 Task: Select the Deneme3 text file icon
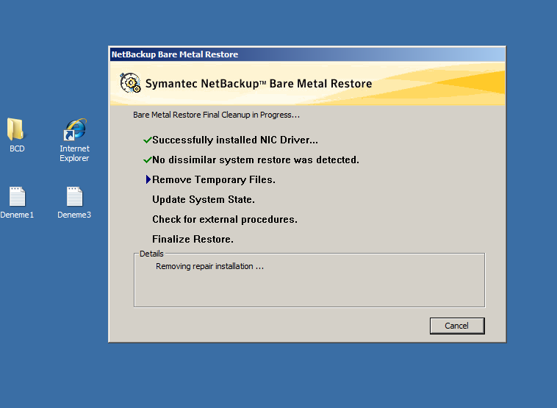tap(75, 196)
